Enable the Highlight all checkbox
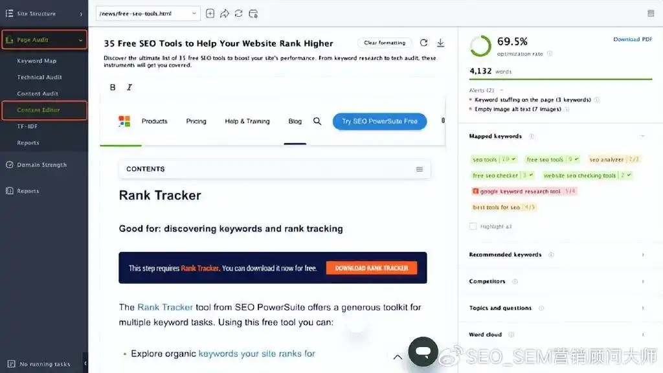This screenshot has width=663, height=373. (x=473, y=226)
